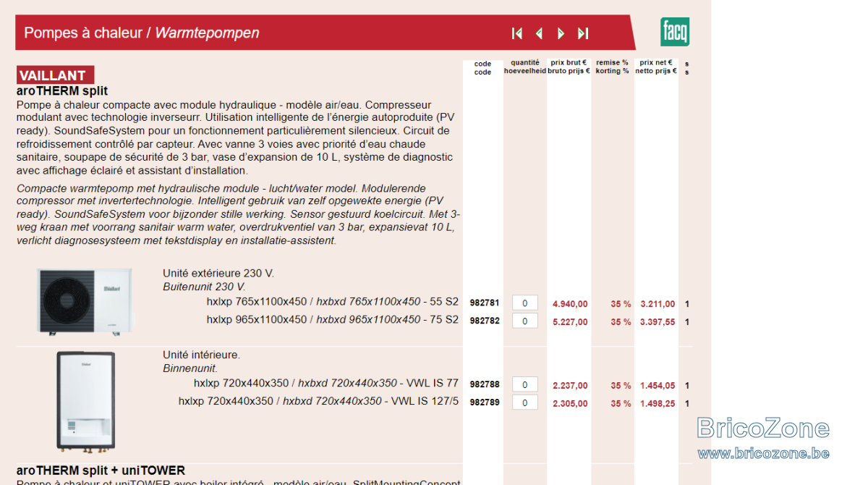
Task: Click 35 % discount for code 982781
Action: (x=621, y=304)
